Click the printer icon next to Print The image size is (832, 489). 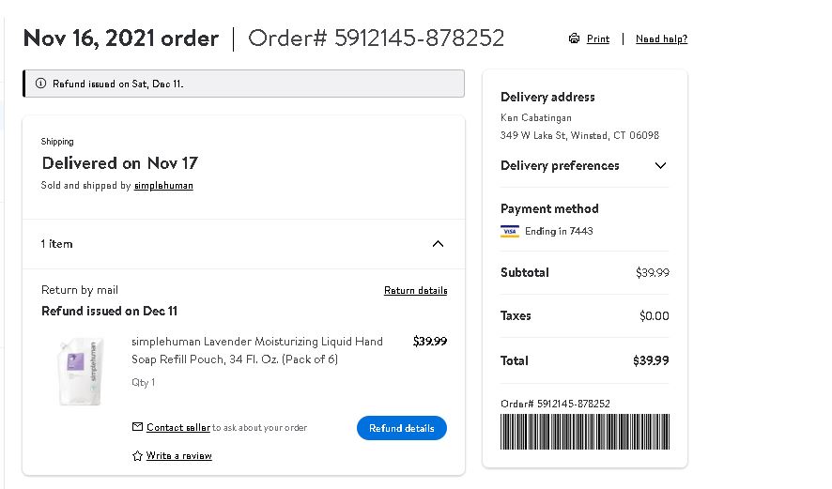coord(574,38)
